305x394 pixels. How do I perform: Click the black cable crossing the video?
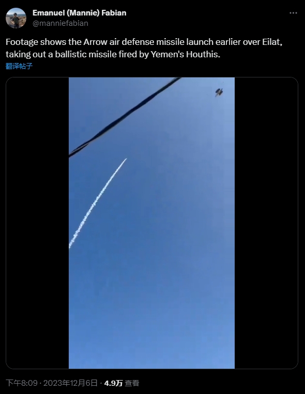coord(125,117)
